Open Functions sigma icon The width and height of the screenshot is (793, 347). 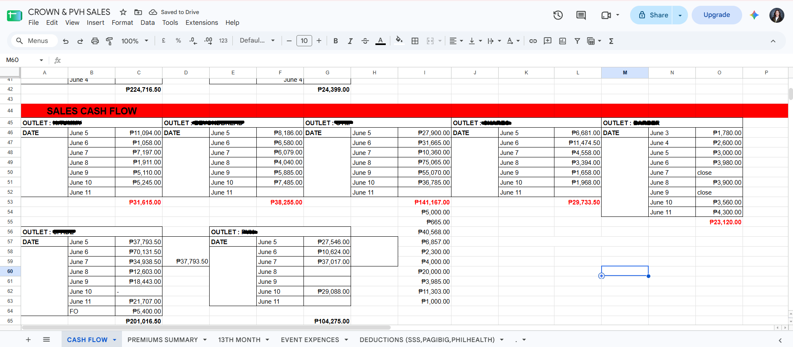611,41
